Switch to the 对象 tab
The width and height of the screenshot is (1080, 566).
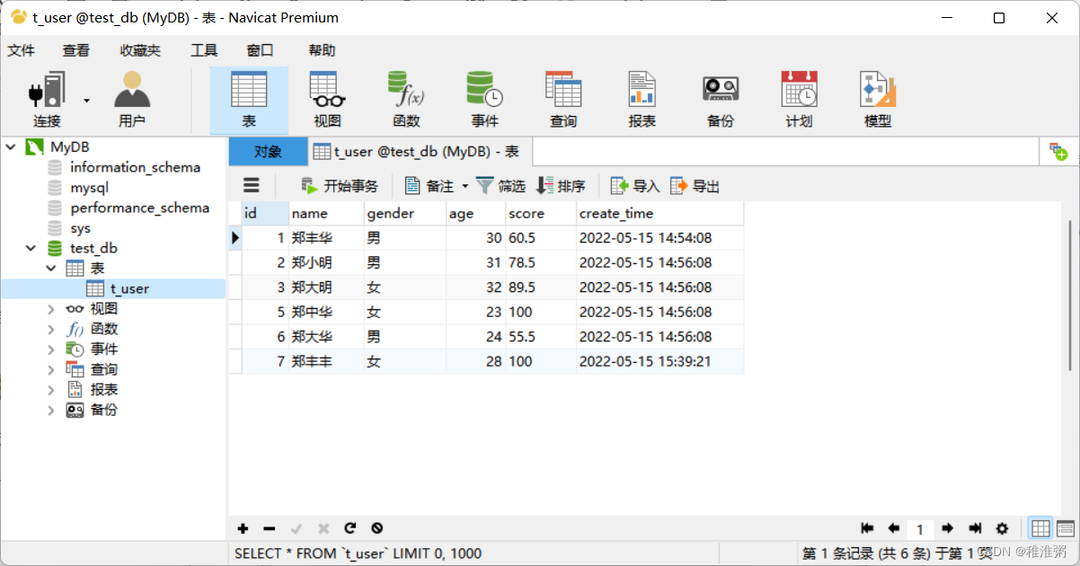(x=268, y=152)
